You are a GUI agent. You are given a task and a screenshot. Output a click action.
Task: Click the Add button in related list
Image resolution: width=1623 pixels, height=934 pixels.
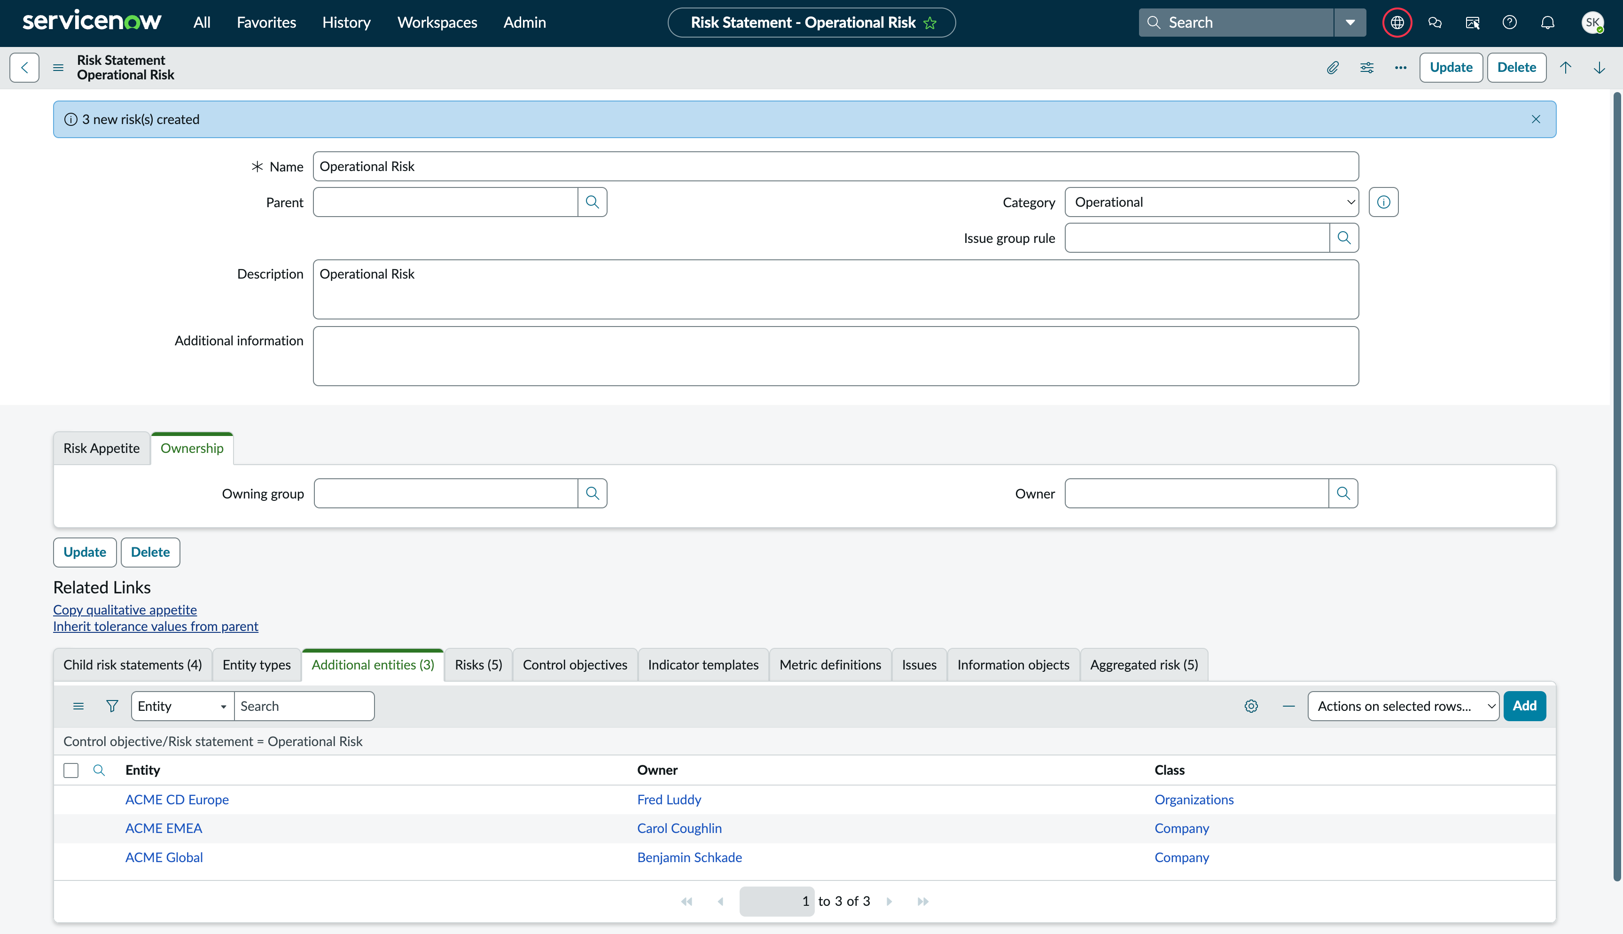[x=1525, y=706]
